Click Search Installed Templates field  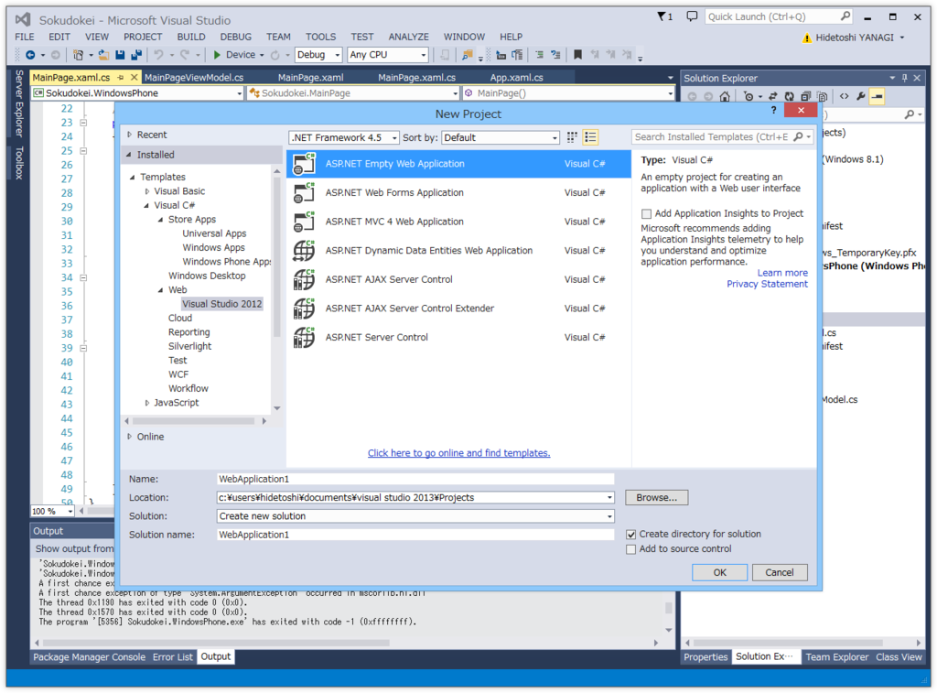(713, 137)
